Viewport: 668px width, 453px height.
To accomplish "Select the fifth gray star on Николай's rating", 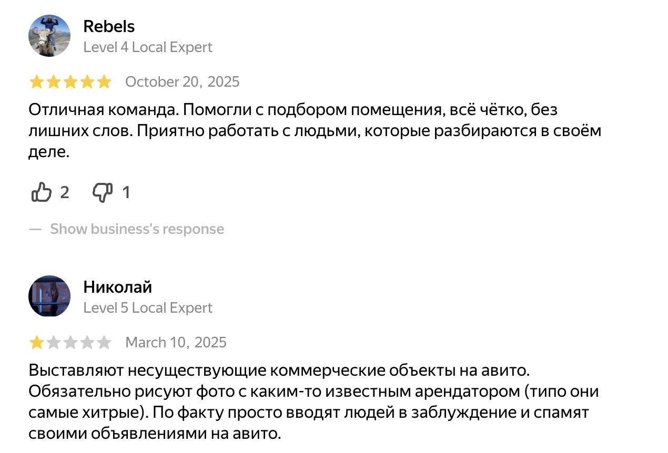I will coord(105,342).
